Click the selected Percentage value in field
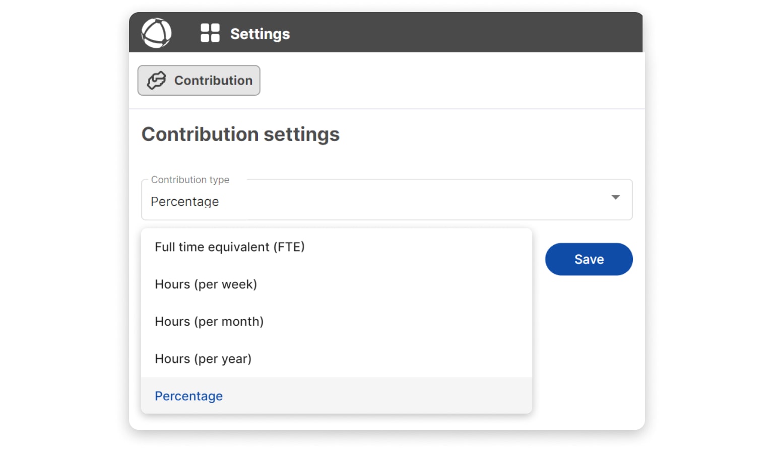This screenshot has height=450, width=774. (x=185, y=202)
